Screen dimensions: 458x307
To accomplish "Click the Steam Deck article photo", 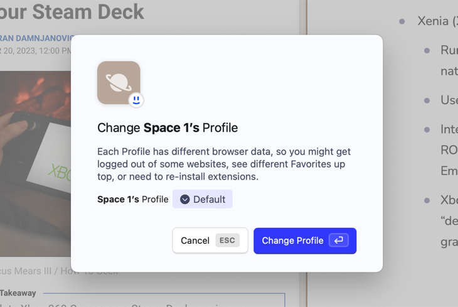I will [35, 164].
